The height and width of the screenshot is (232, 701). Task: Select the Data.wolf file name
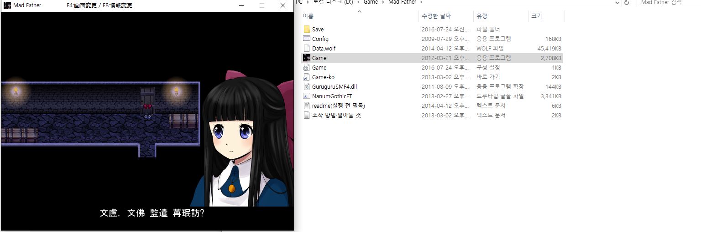(x=324, y=48)
